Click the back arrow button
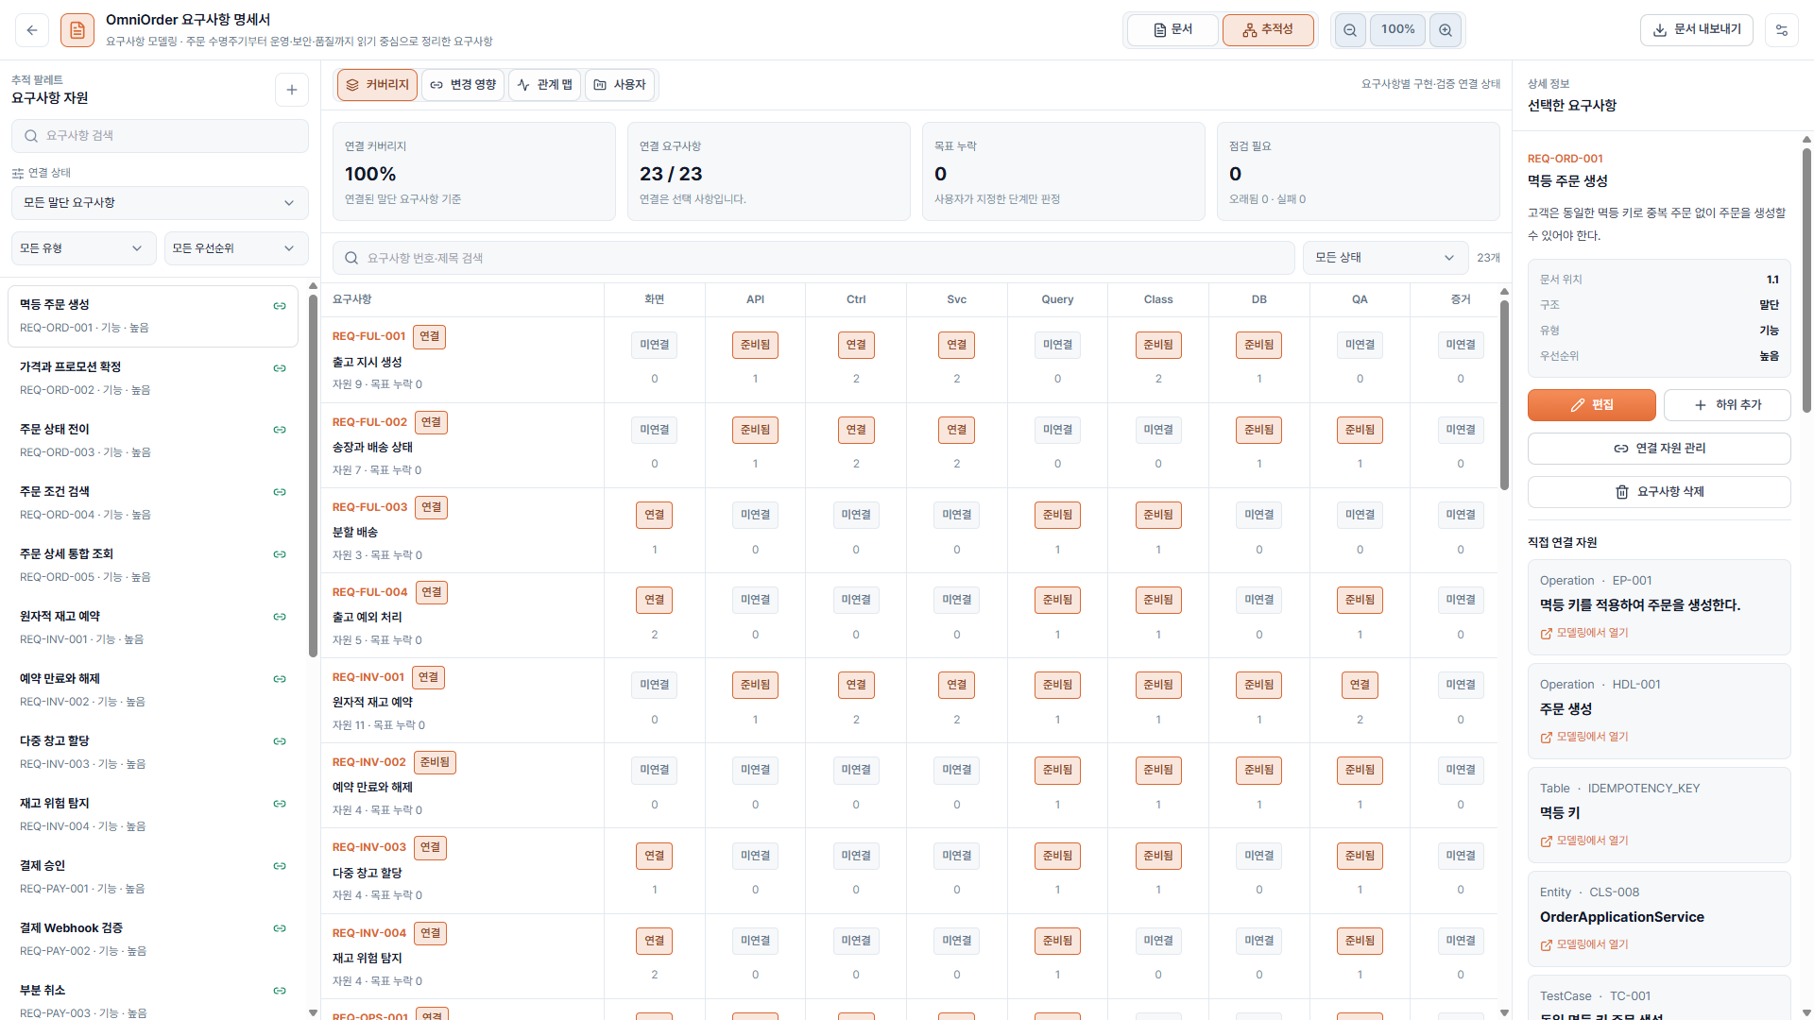The image size is (1814, 1020). coord(32,30)
